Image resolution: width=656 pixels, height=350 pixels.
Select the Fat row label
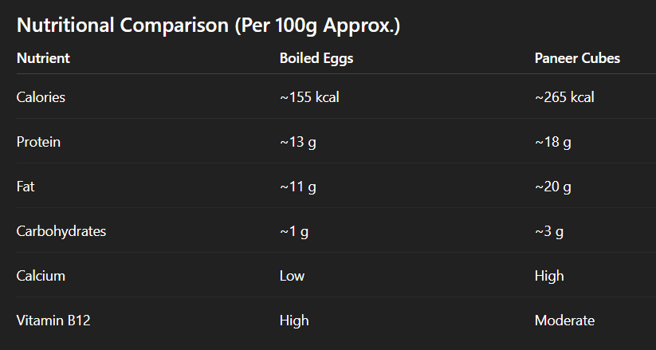(x=25, y=187)
